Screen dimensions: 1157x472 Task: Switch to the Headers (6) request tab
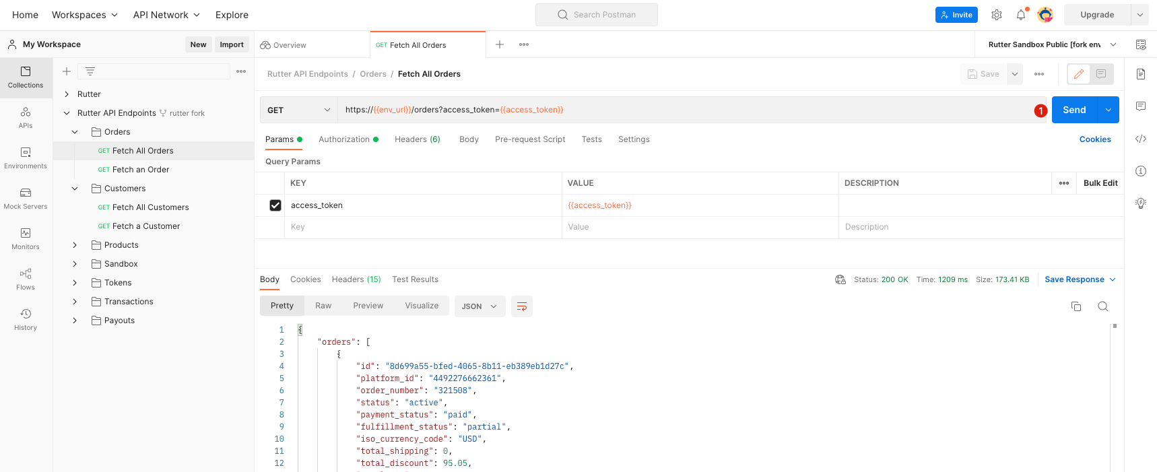coord(418,139)
